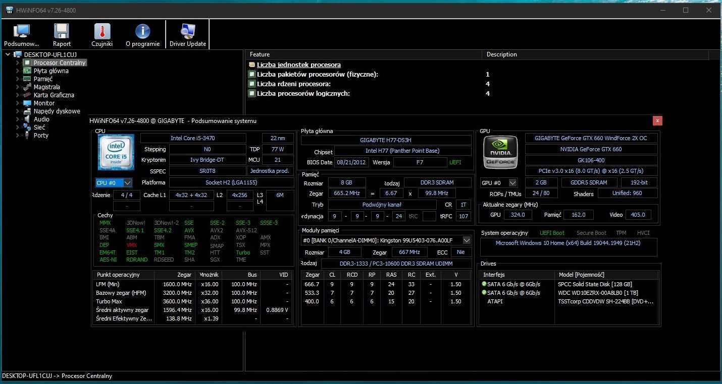Click the Secure Boot label
Screen dimensions: 722x384
pyautogui.click(x=591, y=233)
